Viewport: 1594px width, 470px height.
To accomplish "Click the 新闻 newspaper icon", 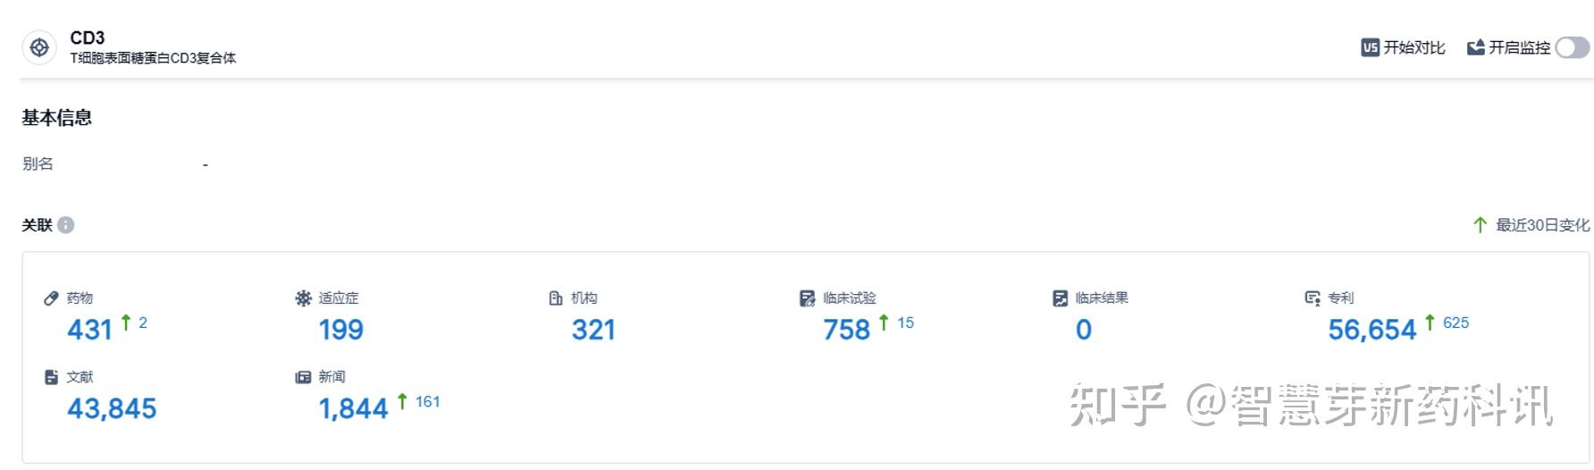I will click(x=304, y=377).
